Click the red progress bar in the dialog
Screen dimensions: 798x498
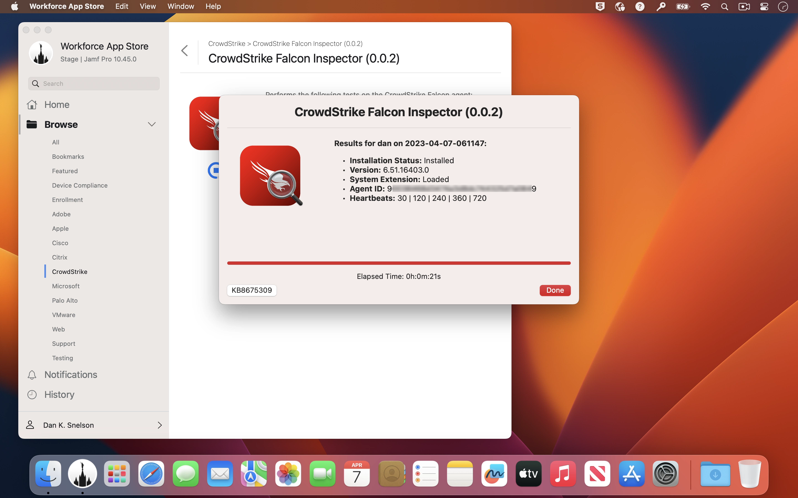click(399, 263)
